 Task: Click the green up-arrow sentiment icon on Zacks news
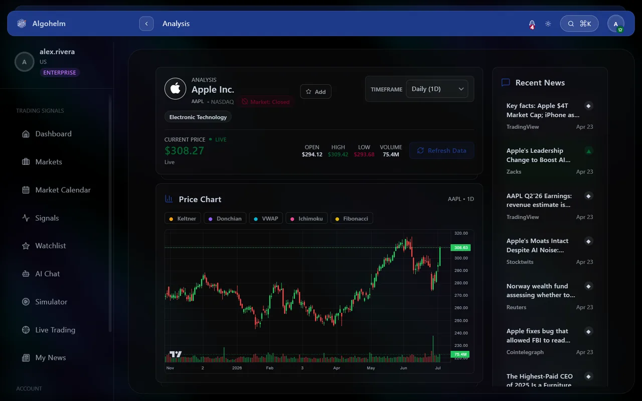point(589,151)
